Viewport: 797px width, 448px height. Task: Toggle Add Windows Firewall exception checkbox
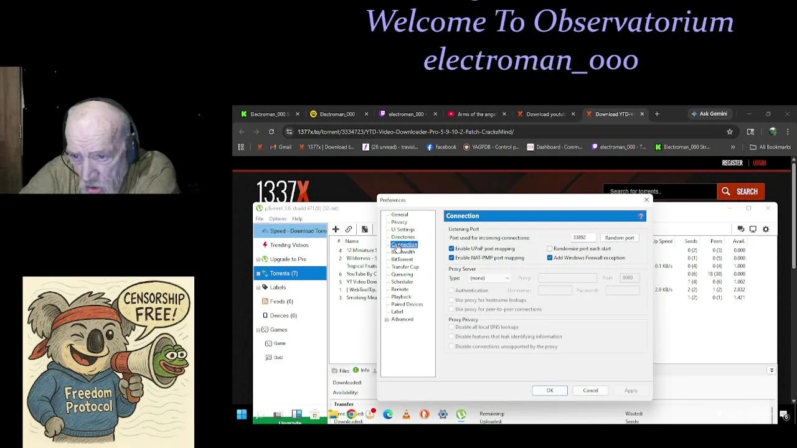550,258
